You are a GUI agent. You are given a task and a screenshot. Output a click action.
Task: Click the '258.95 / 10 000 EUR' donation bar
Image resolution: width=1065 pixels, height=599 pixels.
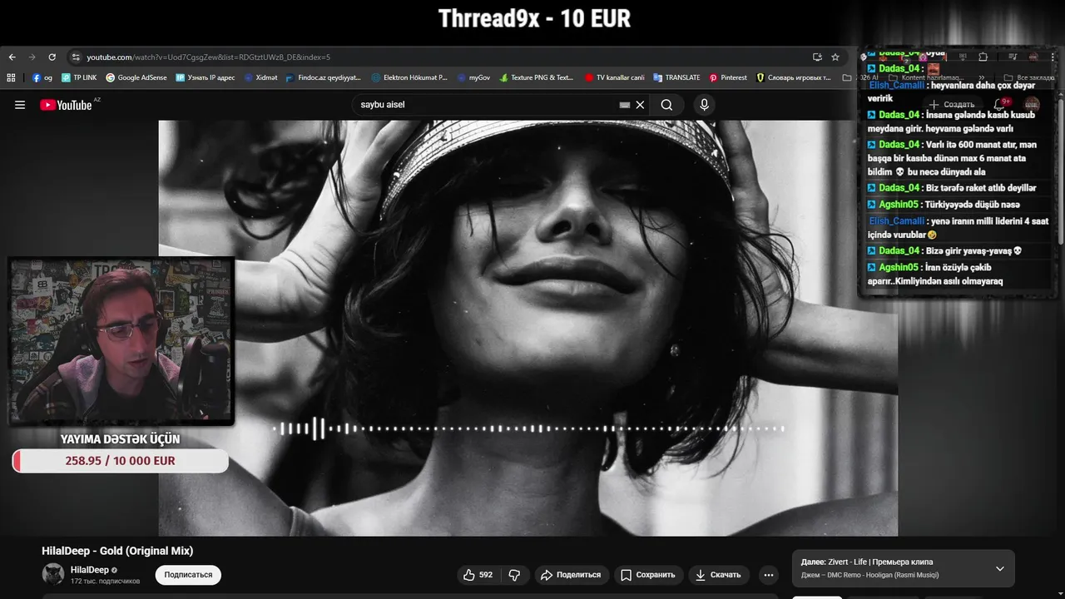(120, 461)
